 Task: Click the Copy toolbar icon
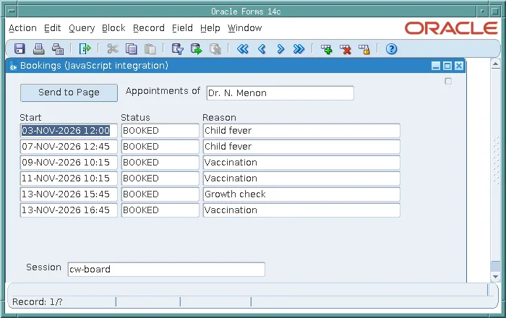[132, 49]
